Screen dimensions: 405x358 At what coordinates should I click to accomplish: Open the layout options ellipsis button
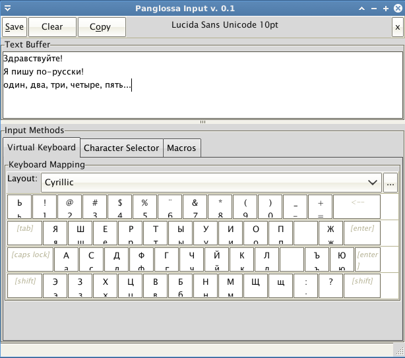[x=390, y=182]
